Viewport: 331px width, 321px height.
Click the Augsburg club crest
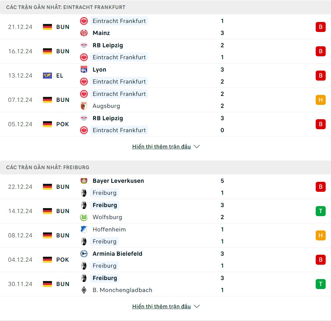pos(84,106)
